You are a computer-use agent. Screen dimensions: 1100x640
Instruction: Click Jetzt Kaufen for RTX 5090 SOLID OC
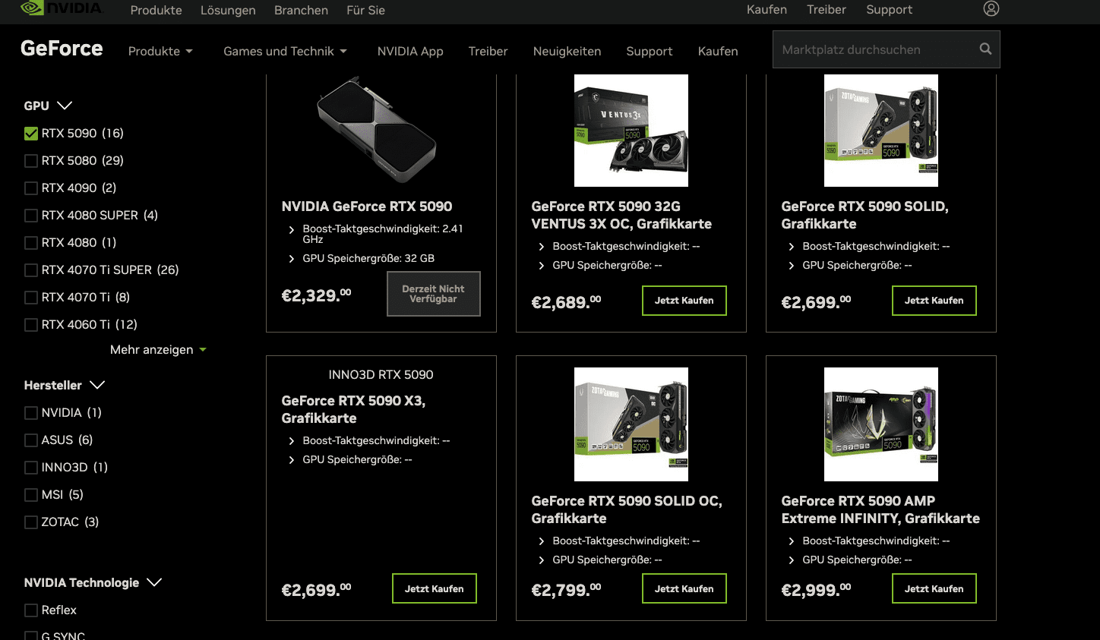click(684, 588)
